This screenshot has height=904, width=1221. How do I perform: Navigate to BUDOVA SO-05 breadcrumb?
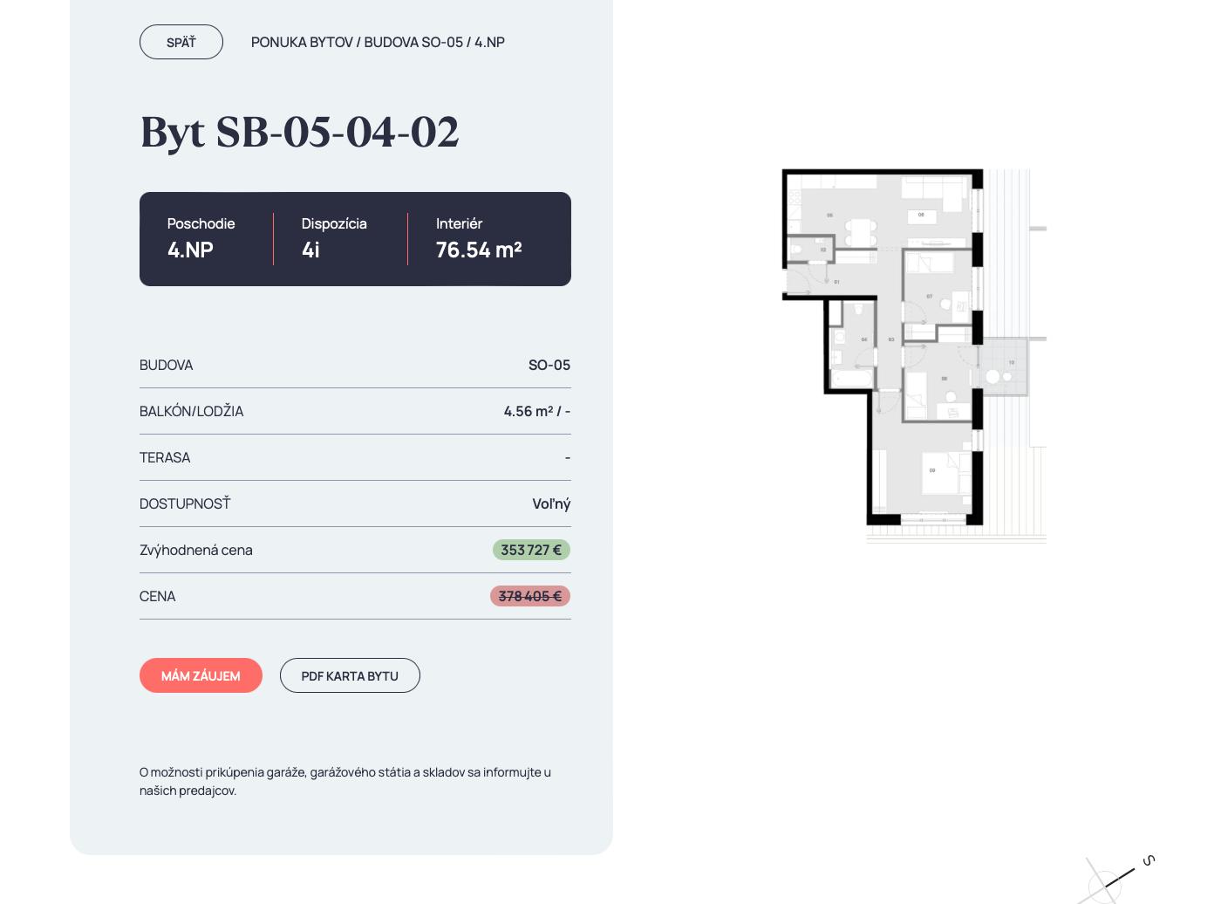point(413,42)
